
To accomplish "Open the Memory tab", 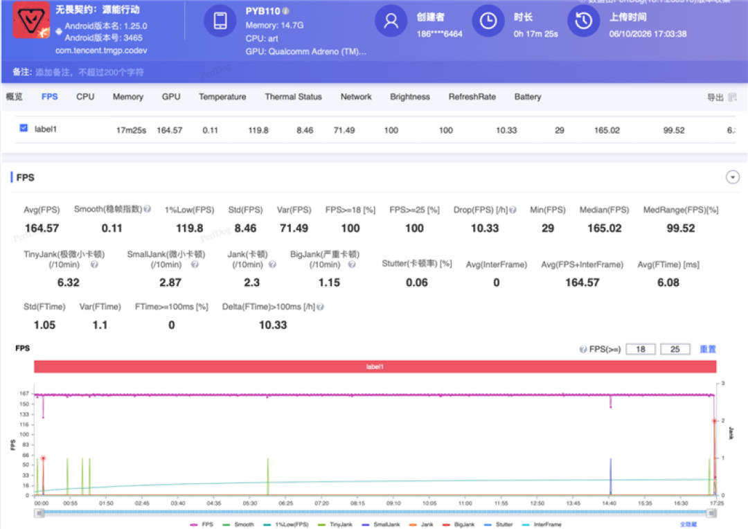I will pos(128,97).
